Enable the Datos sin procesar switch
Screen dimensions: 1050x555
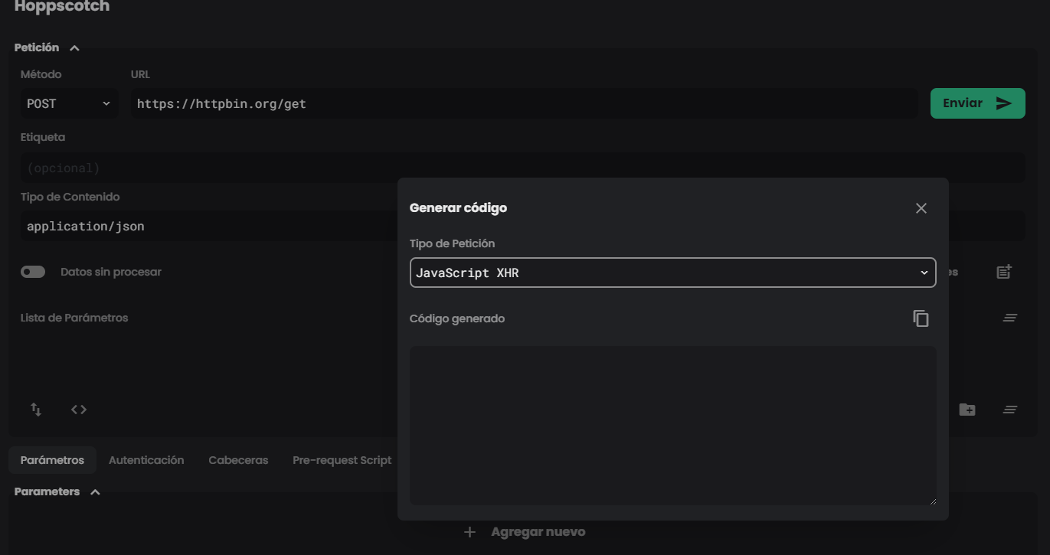click(x=33, y=272)
